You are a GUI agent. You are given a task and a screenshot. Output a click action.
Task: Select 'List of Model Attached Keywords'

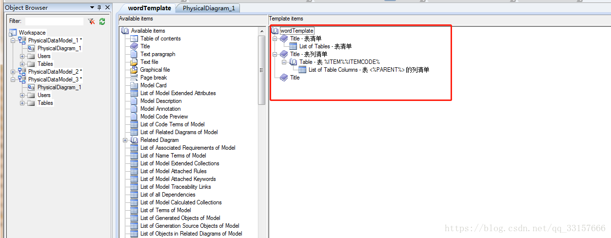tap(178, 179)
